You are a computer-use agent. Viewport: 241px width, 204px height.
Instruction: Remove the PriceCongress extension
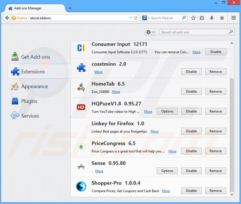pos(216,151)
